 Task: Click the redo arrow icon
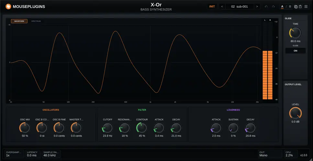(273, 6)
